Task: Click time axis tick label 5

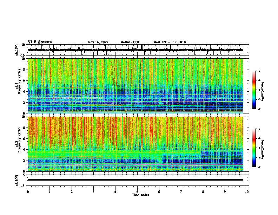Action: click(x=137, y=192)
